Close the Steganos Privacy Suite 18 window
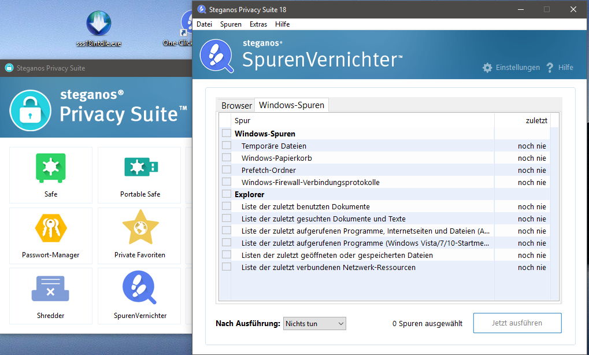Screen dimensions: 589x355 point(573,9)
